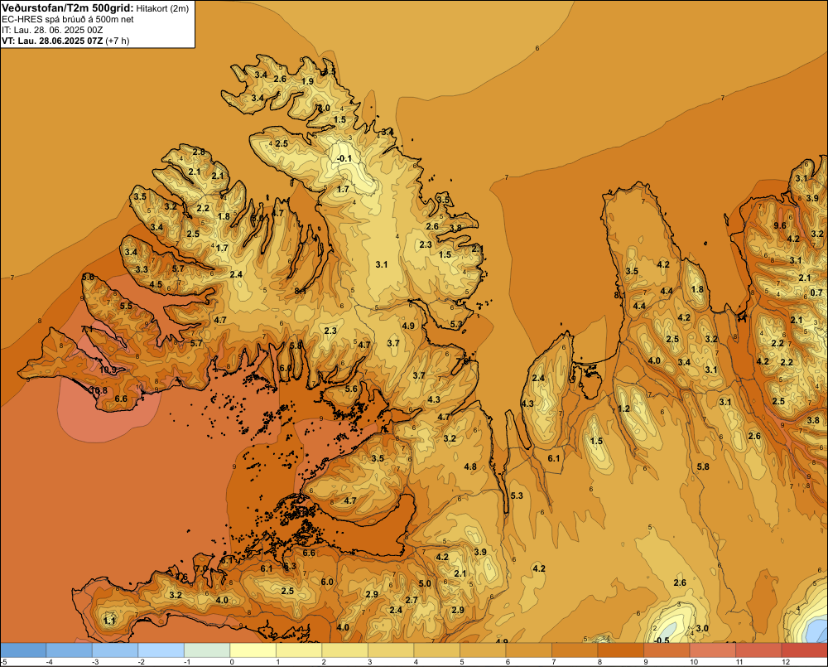Click the '6.3' temperature value
This screenshot has width=828, height=667.
click(x=289, y=566)
